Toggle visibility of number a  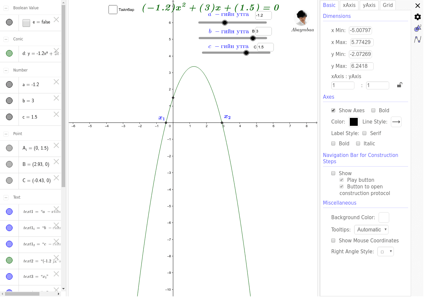pyautogui.click(x=9, y=84)
